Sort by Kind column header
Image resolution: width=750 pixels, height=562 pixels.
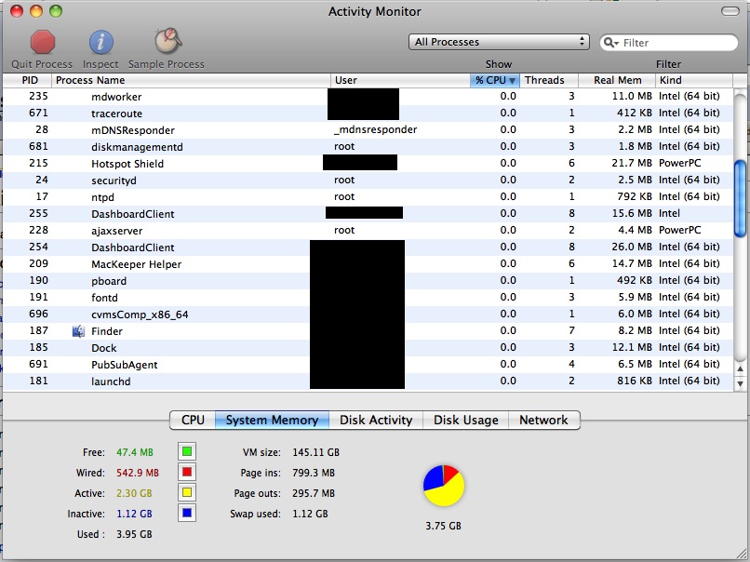click(x=693, y=80)
